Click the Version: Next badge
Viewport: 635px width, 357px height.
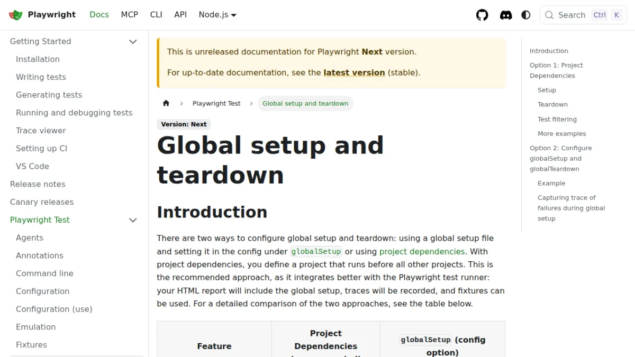point(184,124)
